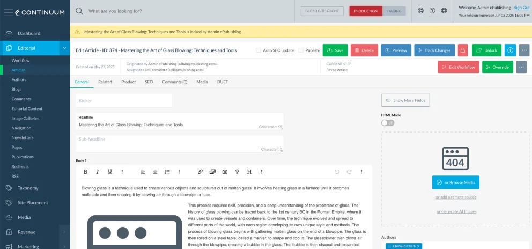Check the Publish? checkbox

pyautogui.click(x=301, y=50)
